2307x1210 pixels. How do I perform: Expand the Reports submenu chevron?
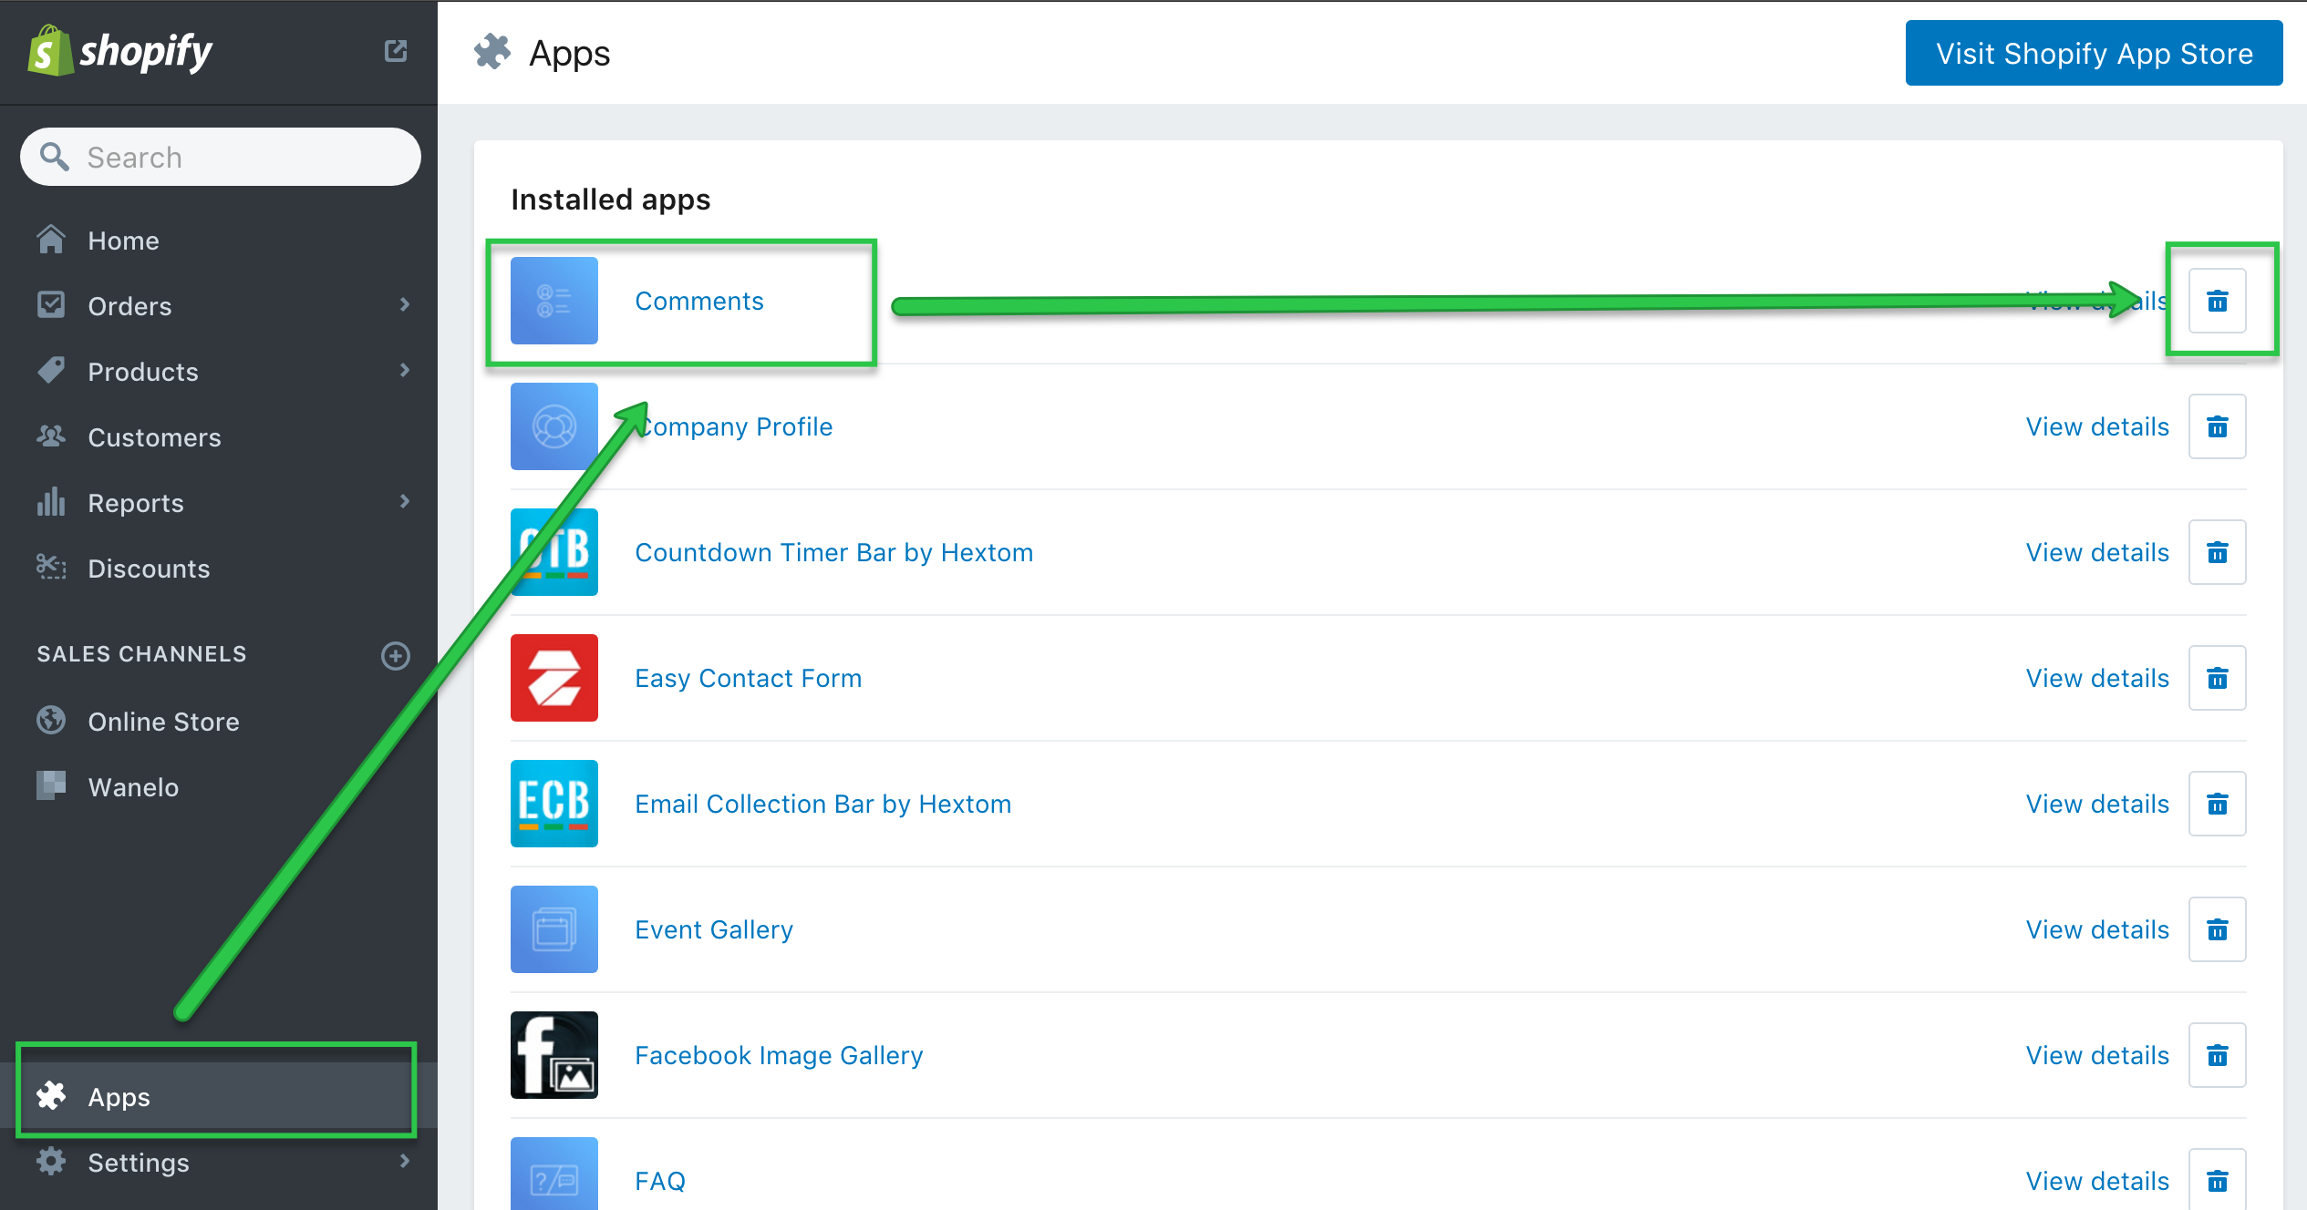(x=405, y=501)
